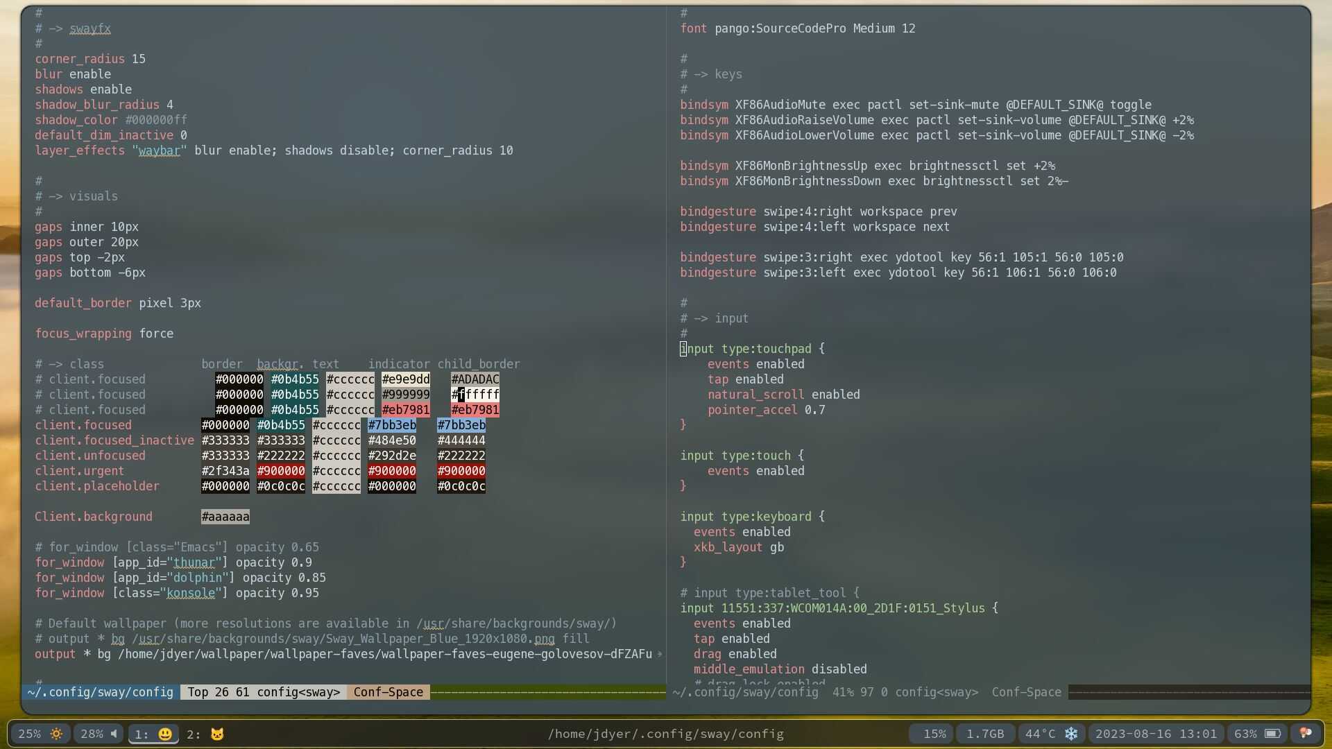The height and width of the screenshot is (749, 1332).
Task: Click Conf-Space mode in left modeline
Action: click(x=388, y=692)
